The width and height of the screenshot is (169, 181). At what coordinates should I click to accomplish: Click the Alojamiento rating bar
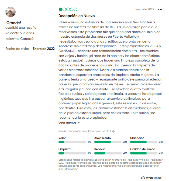click(x=108, y=142)
